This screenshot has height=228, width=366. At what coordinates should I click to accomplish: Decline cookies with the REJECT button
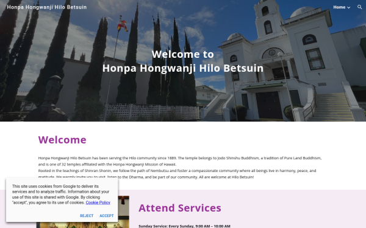[87, 216]
